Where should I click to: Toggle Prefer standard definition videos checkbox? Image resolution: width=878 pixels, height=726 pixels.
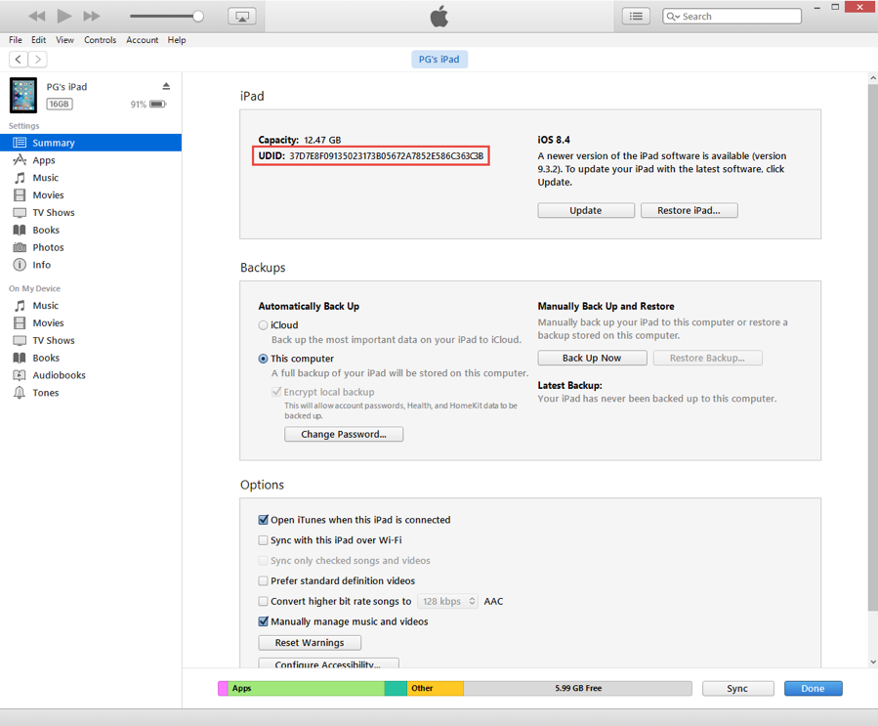(x=264, y=581)
